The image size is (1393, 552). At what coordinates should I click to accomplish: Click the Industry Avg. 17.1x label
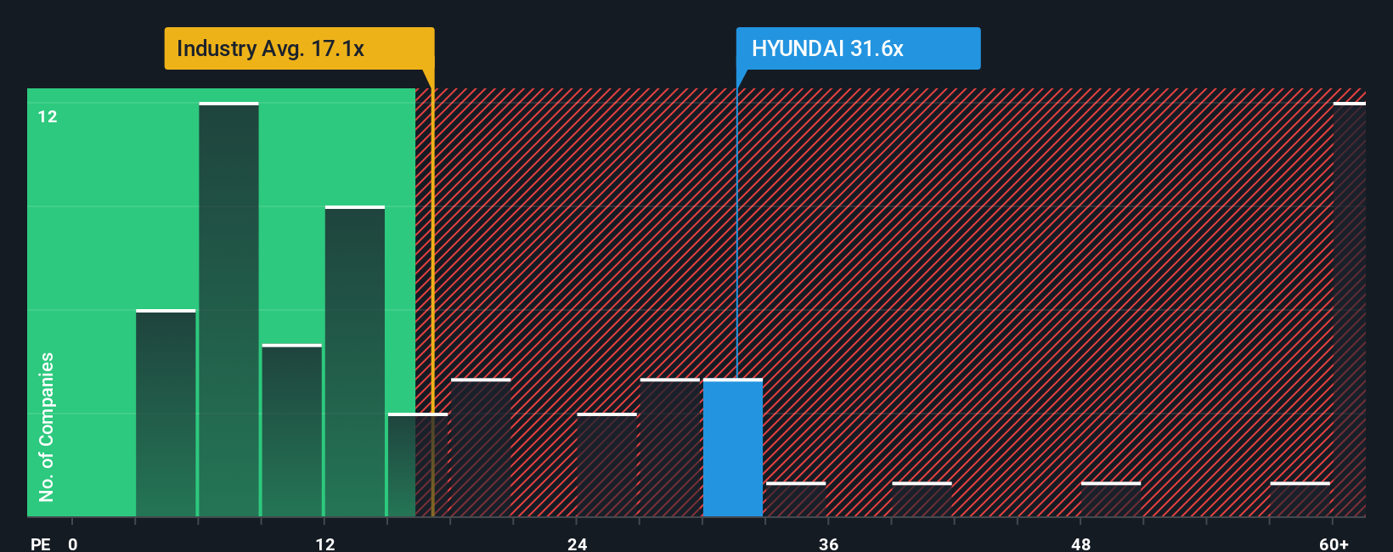click(x=299, y=48)
